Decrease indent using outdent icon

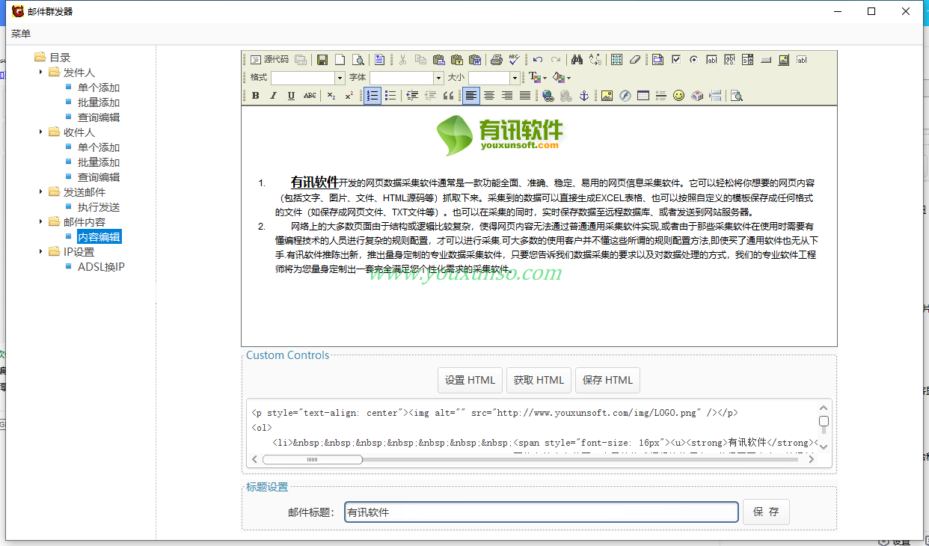coord(412,96)
